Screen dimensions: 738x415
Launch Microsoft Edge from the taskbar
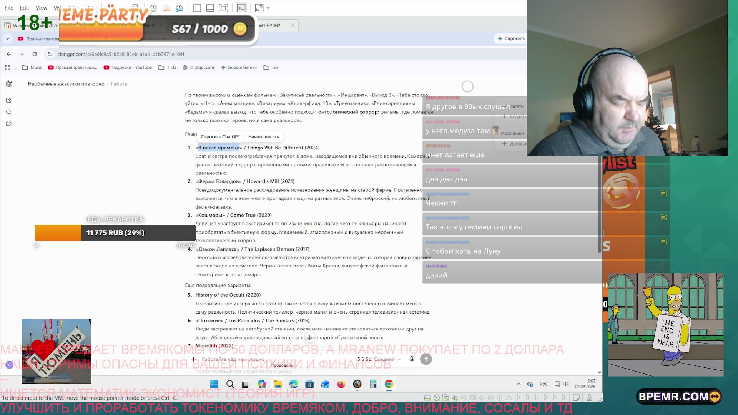click(294, 384)
